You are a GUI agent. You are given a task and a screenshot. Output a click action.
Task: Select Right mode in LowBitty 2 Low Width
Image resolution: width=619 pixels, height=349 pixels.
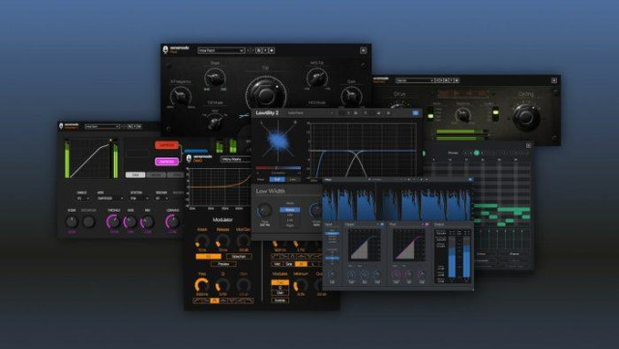click(x=290, y=225)
